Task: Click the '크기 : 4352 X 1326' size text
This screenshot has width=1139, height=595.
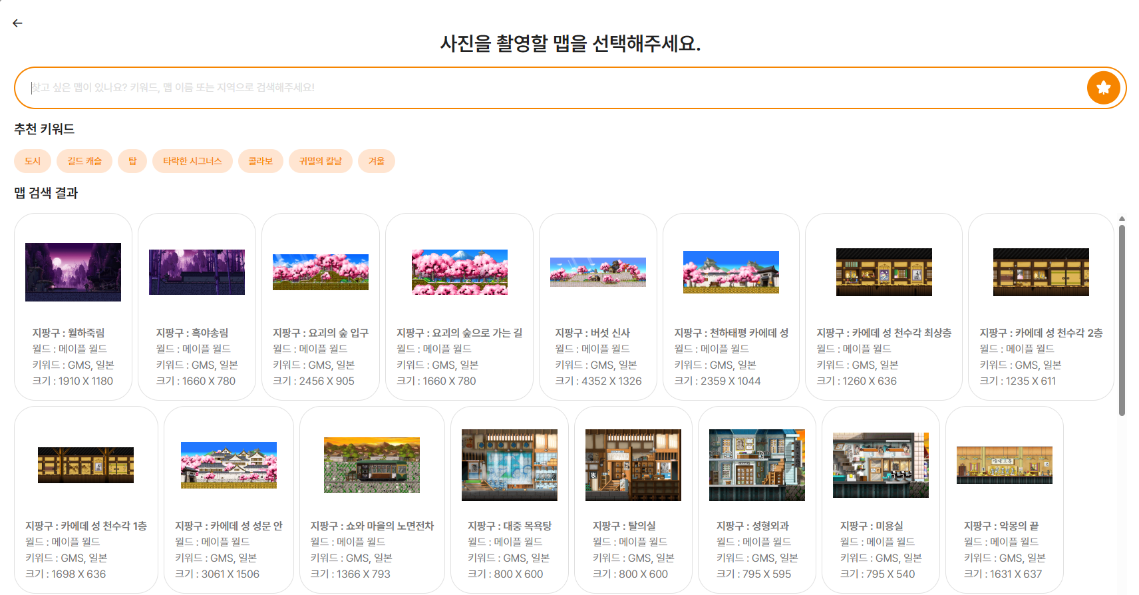Action: tap(598, 381)
